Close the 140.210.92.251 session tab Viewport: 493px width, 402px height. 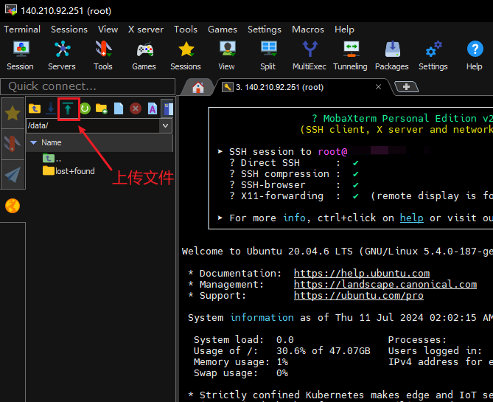tap(379, 87)
